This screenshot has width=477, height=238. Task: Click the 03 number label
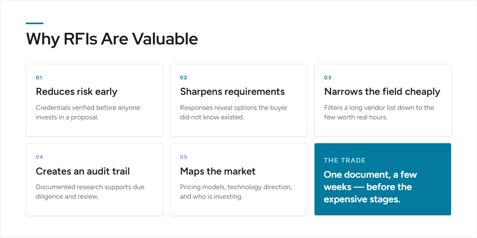point(328,78)
